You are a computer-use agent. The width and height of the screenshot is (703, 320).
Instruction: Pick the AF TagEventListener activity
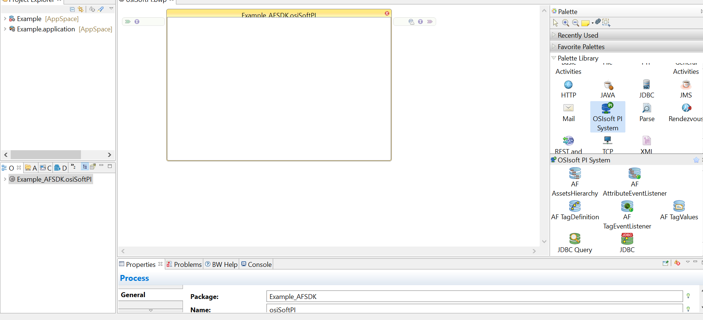(x=627, y=215)
